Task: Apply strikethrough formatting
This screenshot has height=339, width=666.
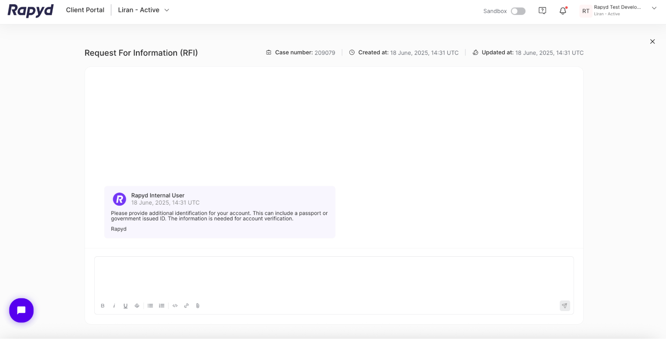Action: (x=137, y=306)
